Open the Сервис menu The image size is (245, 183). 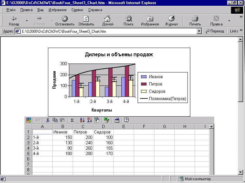77,10
